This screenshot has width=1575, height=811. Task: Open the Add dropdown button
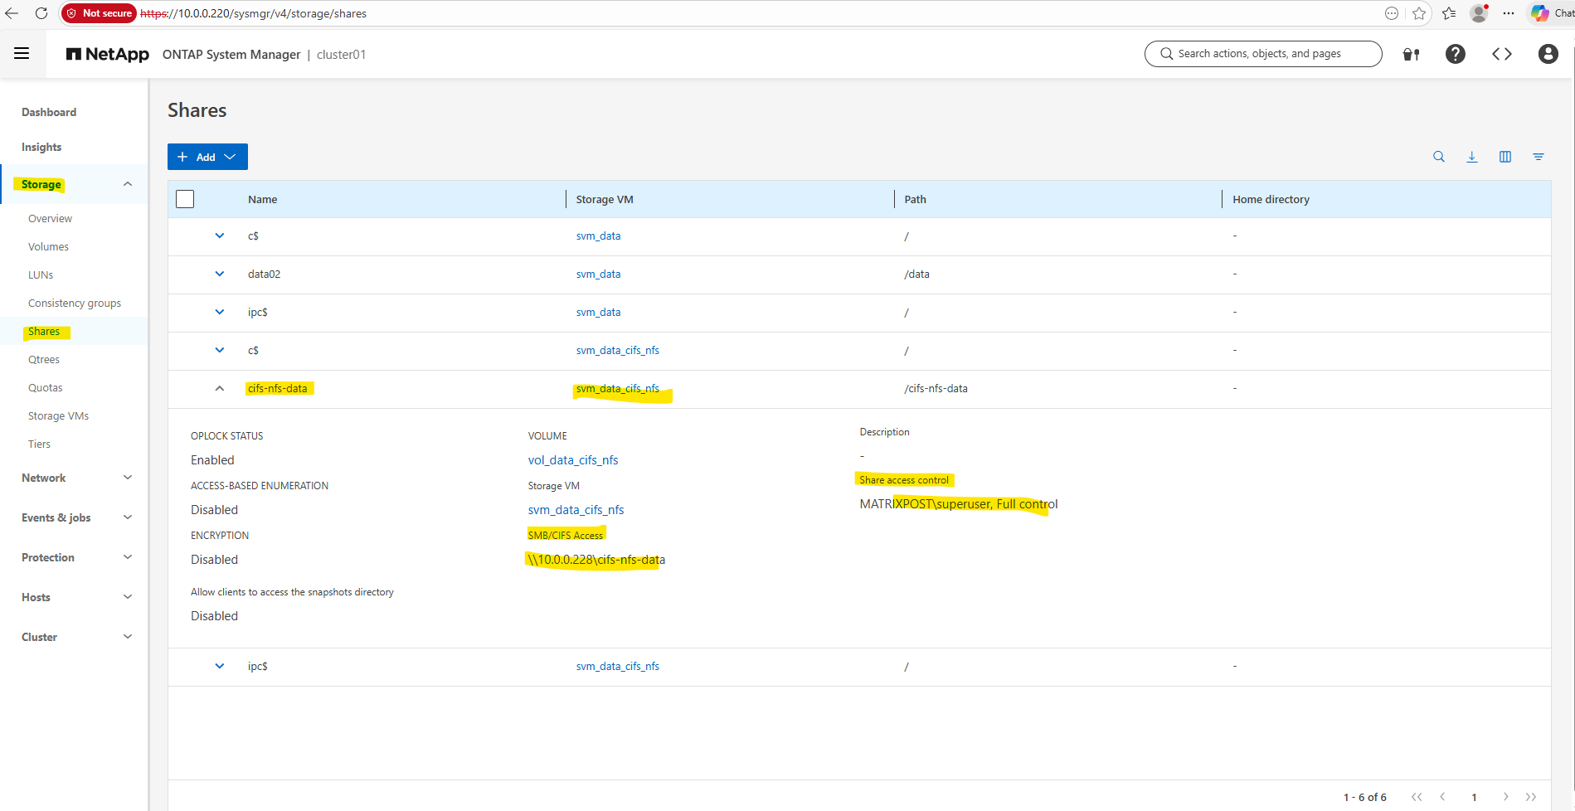tap(207, 157)
